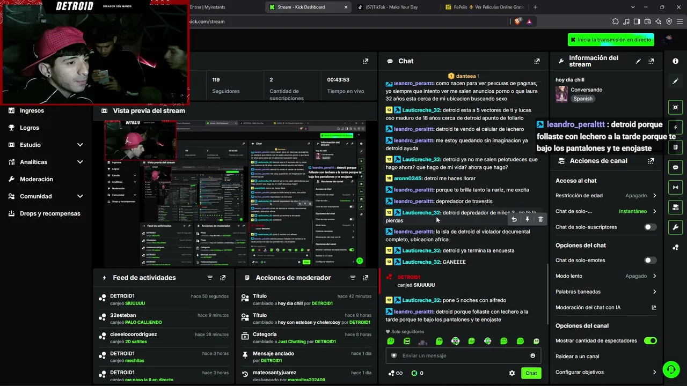Pin the hovered chat message

coord(527,219)
